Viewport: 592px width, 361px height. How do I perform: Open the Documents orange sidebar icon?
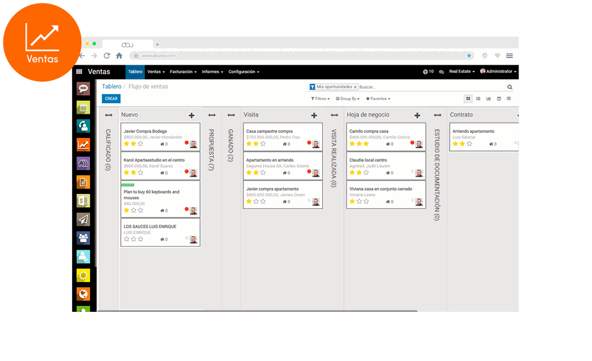click(x=83, y=182)
